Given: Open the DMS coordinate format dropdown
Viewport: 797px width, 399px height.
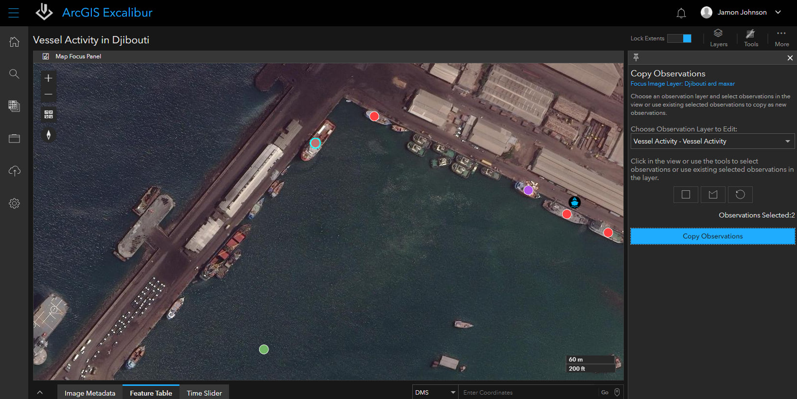Looking at the screenshot, I should pos(435,392).
